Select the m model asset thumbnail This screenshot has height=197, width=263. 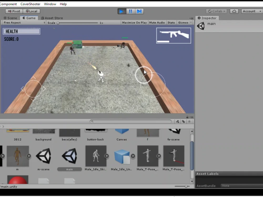(x=18, y=156)
